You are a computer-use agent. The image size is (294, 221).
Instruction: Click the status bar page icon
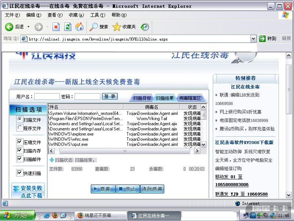coord(5,203)
